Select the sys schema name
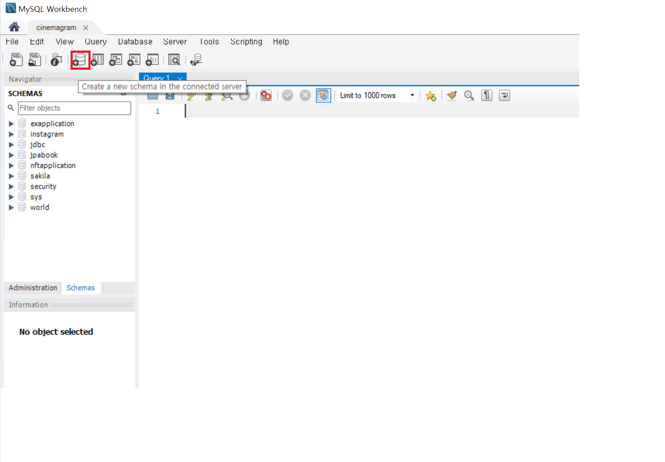The height and width of the screenshot is (462, 665). click(36, 197)
